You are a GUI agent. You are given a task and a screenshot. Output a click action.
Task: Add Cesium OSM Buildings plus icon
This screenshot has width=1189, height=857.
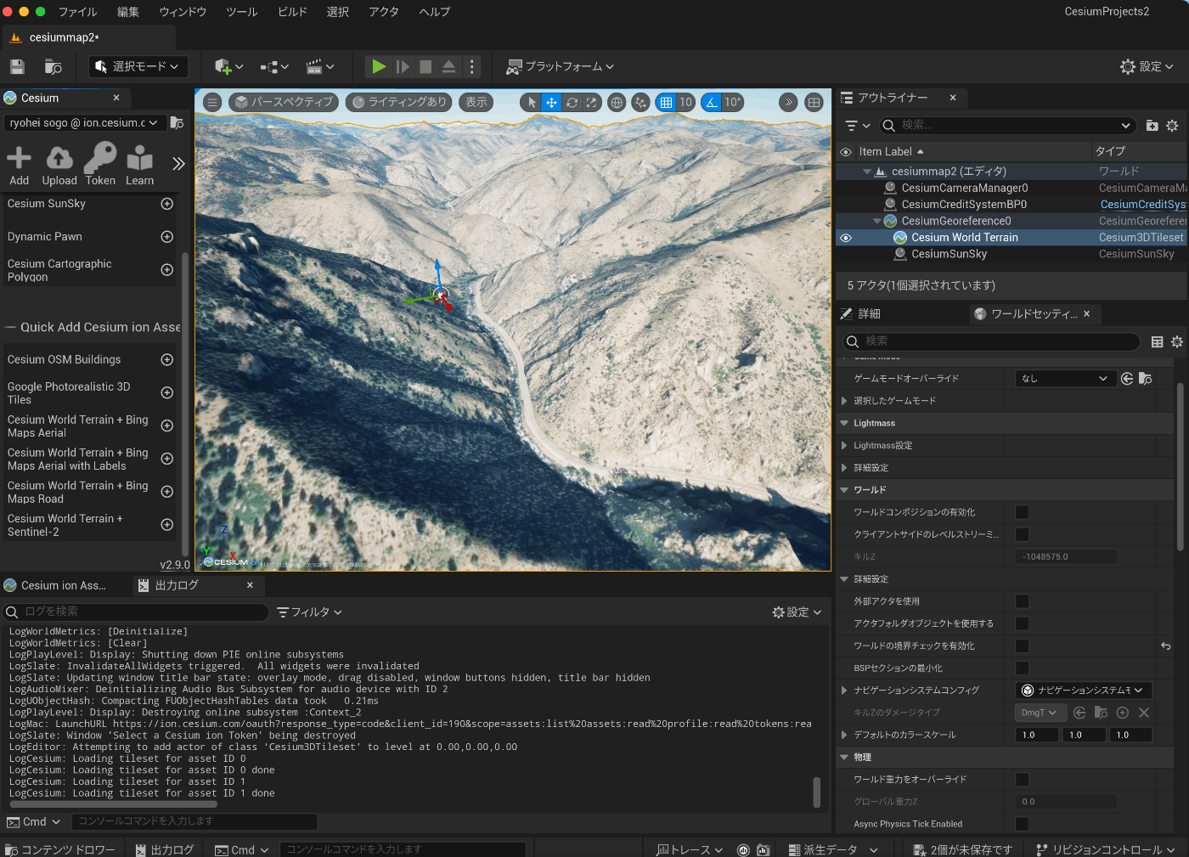coord(167,360)
